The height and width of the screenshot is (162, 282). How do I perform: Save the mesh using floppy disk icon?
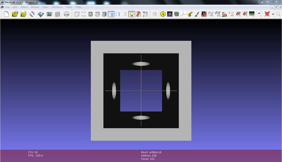coord(41,14)
